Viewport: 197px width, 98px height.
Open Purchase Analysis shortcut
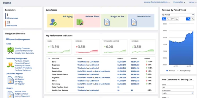tap(22, 61)
